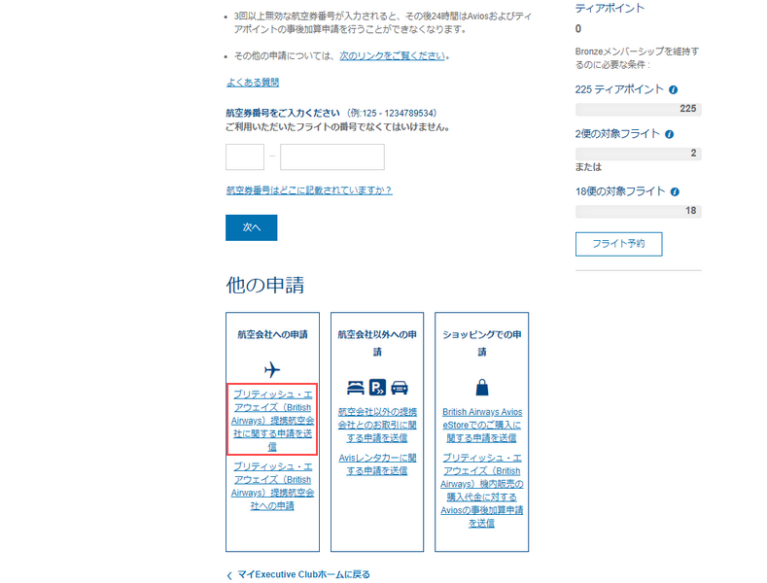Open 機内販売の購入代金 Avios claim link

pos(482,490)
